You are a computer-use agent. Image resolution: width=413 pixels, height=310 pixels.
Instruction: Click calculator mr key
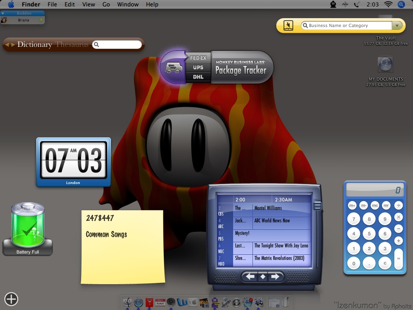pos(386,205)
